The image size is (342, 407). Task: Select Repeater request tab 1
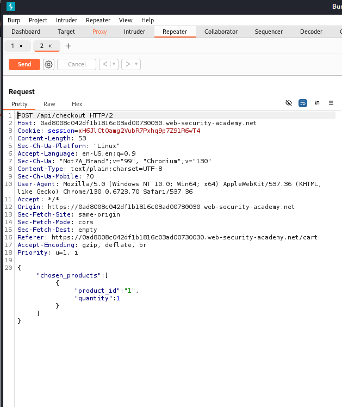(x=13, y=46)
